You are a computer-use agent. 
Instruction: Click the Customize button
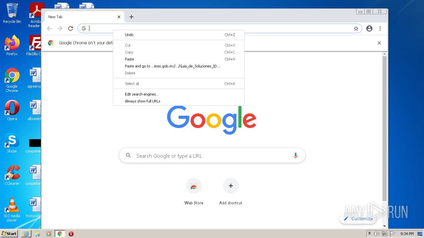point(358,218)
